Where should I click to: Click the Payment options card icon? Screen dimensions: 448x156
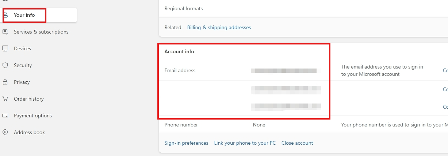(x=5, y=116)
